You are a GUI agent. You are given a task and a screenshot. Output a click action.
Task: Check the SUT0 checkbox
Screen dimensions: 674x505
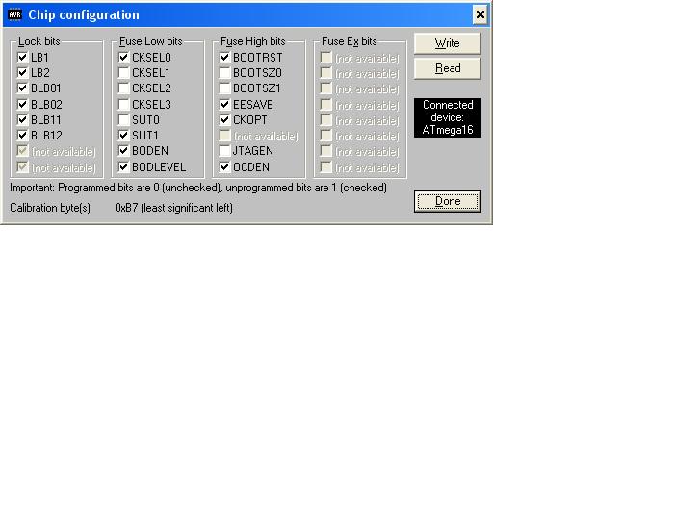(x=123, y=120)
